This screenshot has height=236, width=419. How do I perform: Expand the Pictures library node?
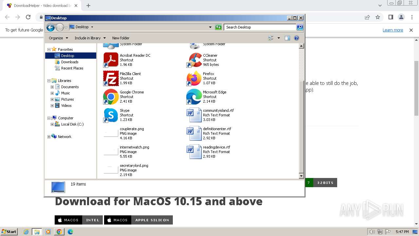tap(52, 99)
